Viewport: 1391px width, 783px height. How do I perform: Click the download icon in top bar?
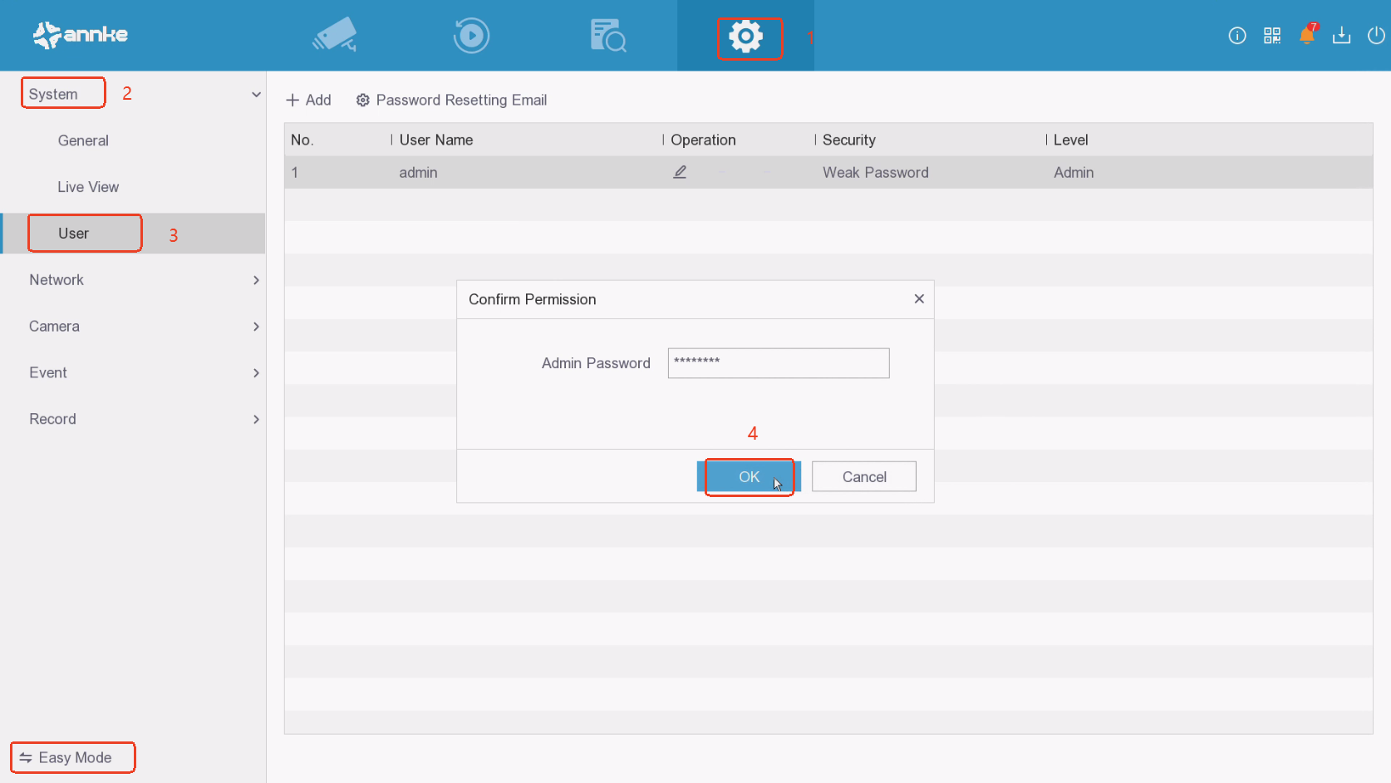pyautogui.click(x=1341, y=35)
